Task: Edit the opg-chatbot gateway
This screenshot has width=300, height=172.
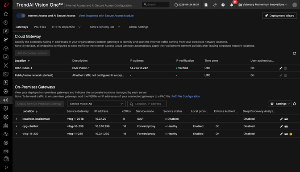Action: (281, 126)
